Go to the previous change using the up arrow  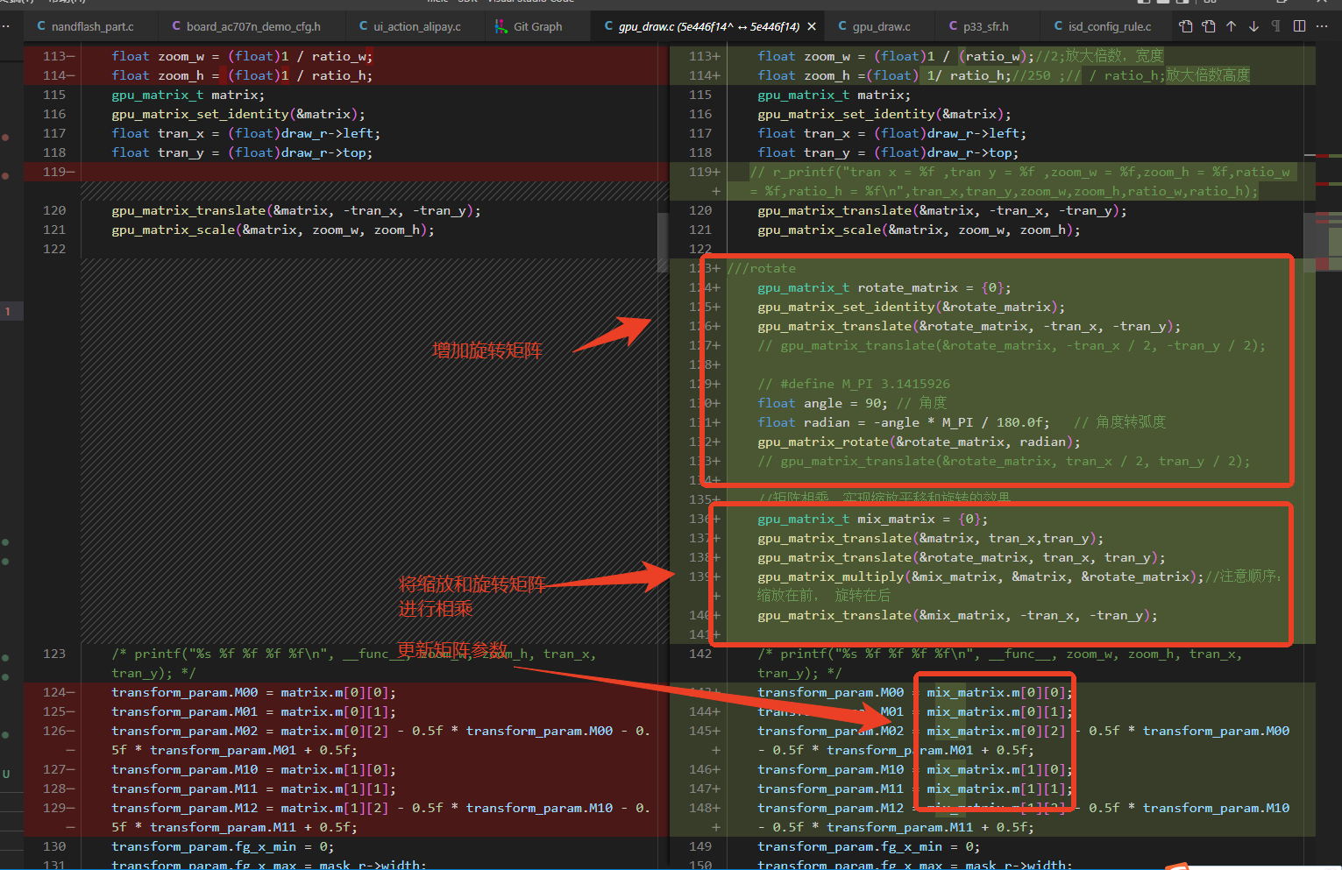click(x=1231, y=26)
